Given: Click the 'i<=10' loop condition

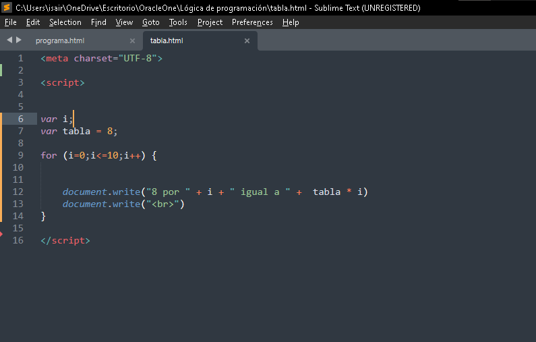Looking at the screenshot, I should click(105, 156).
